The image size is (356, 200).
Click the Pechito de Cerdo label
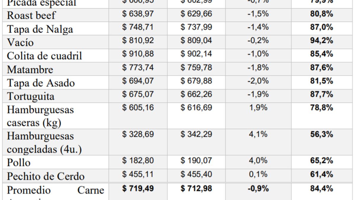(45, 176)
